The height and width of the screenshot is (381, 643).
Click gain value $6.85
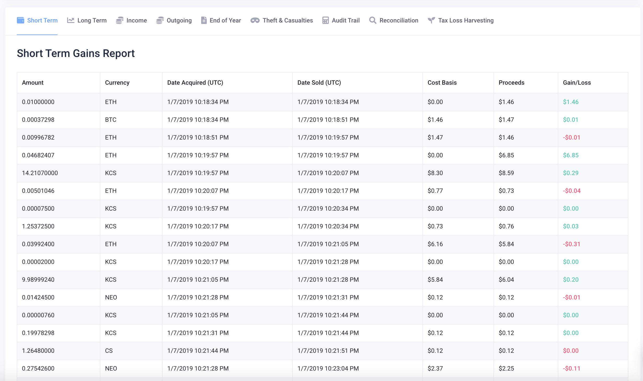pyautogui.click(x=571, y=155)
